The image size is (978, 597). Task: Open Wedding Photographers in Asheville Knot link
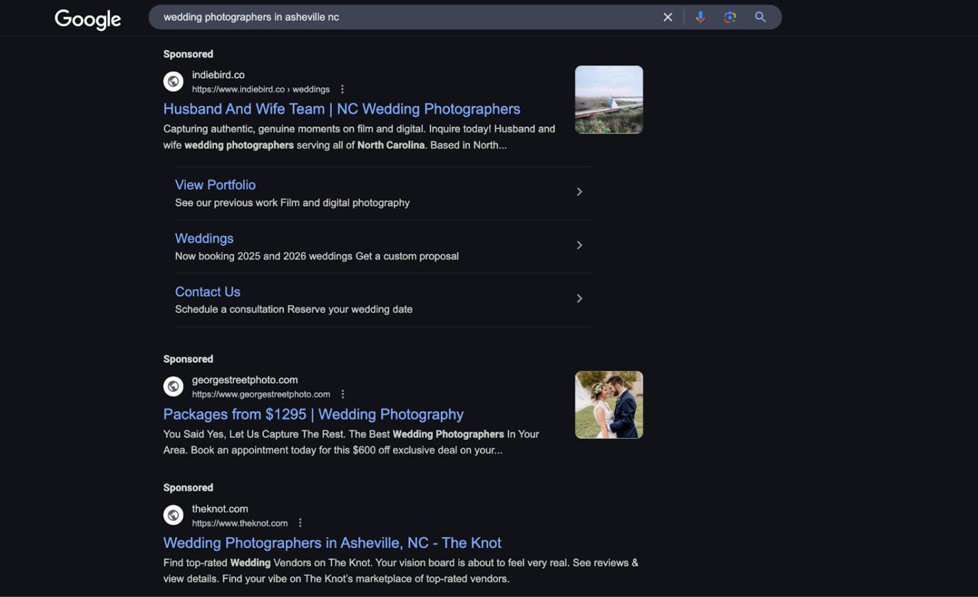point(332,543)
